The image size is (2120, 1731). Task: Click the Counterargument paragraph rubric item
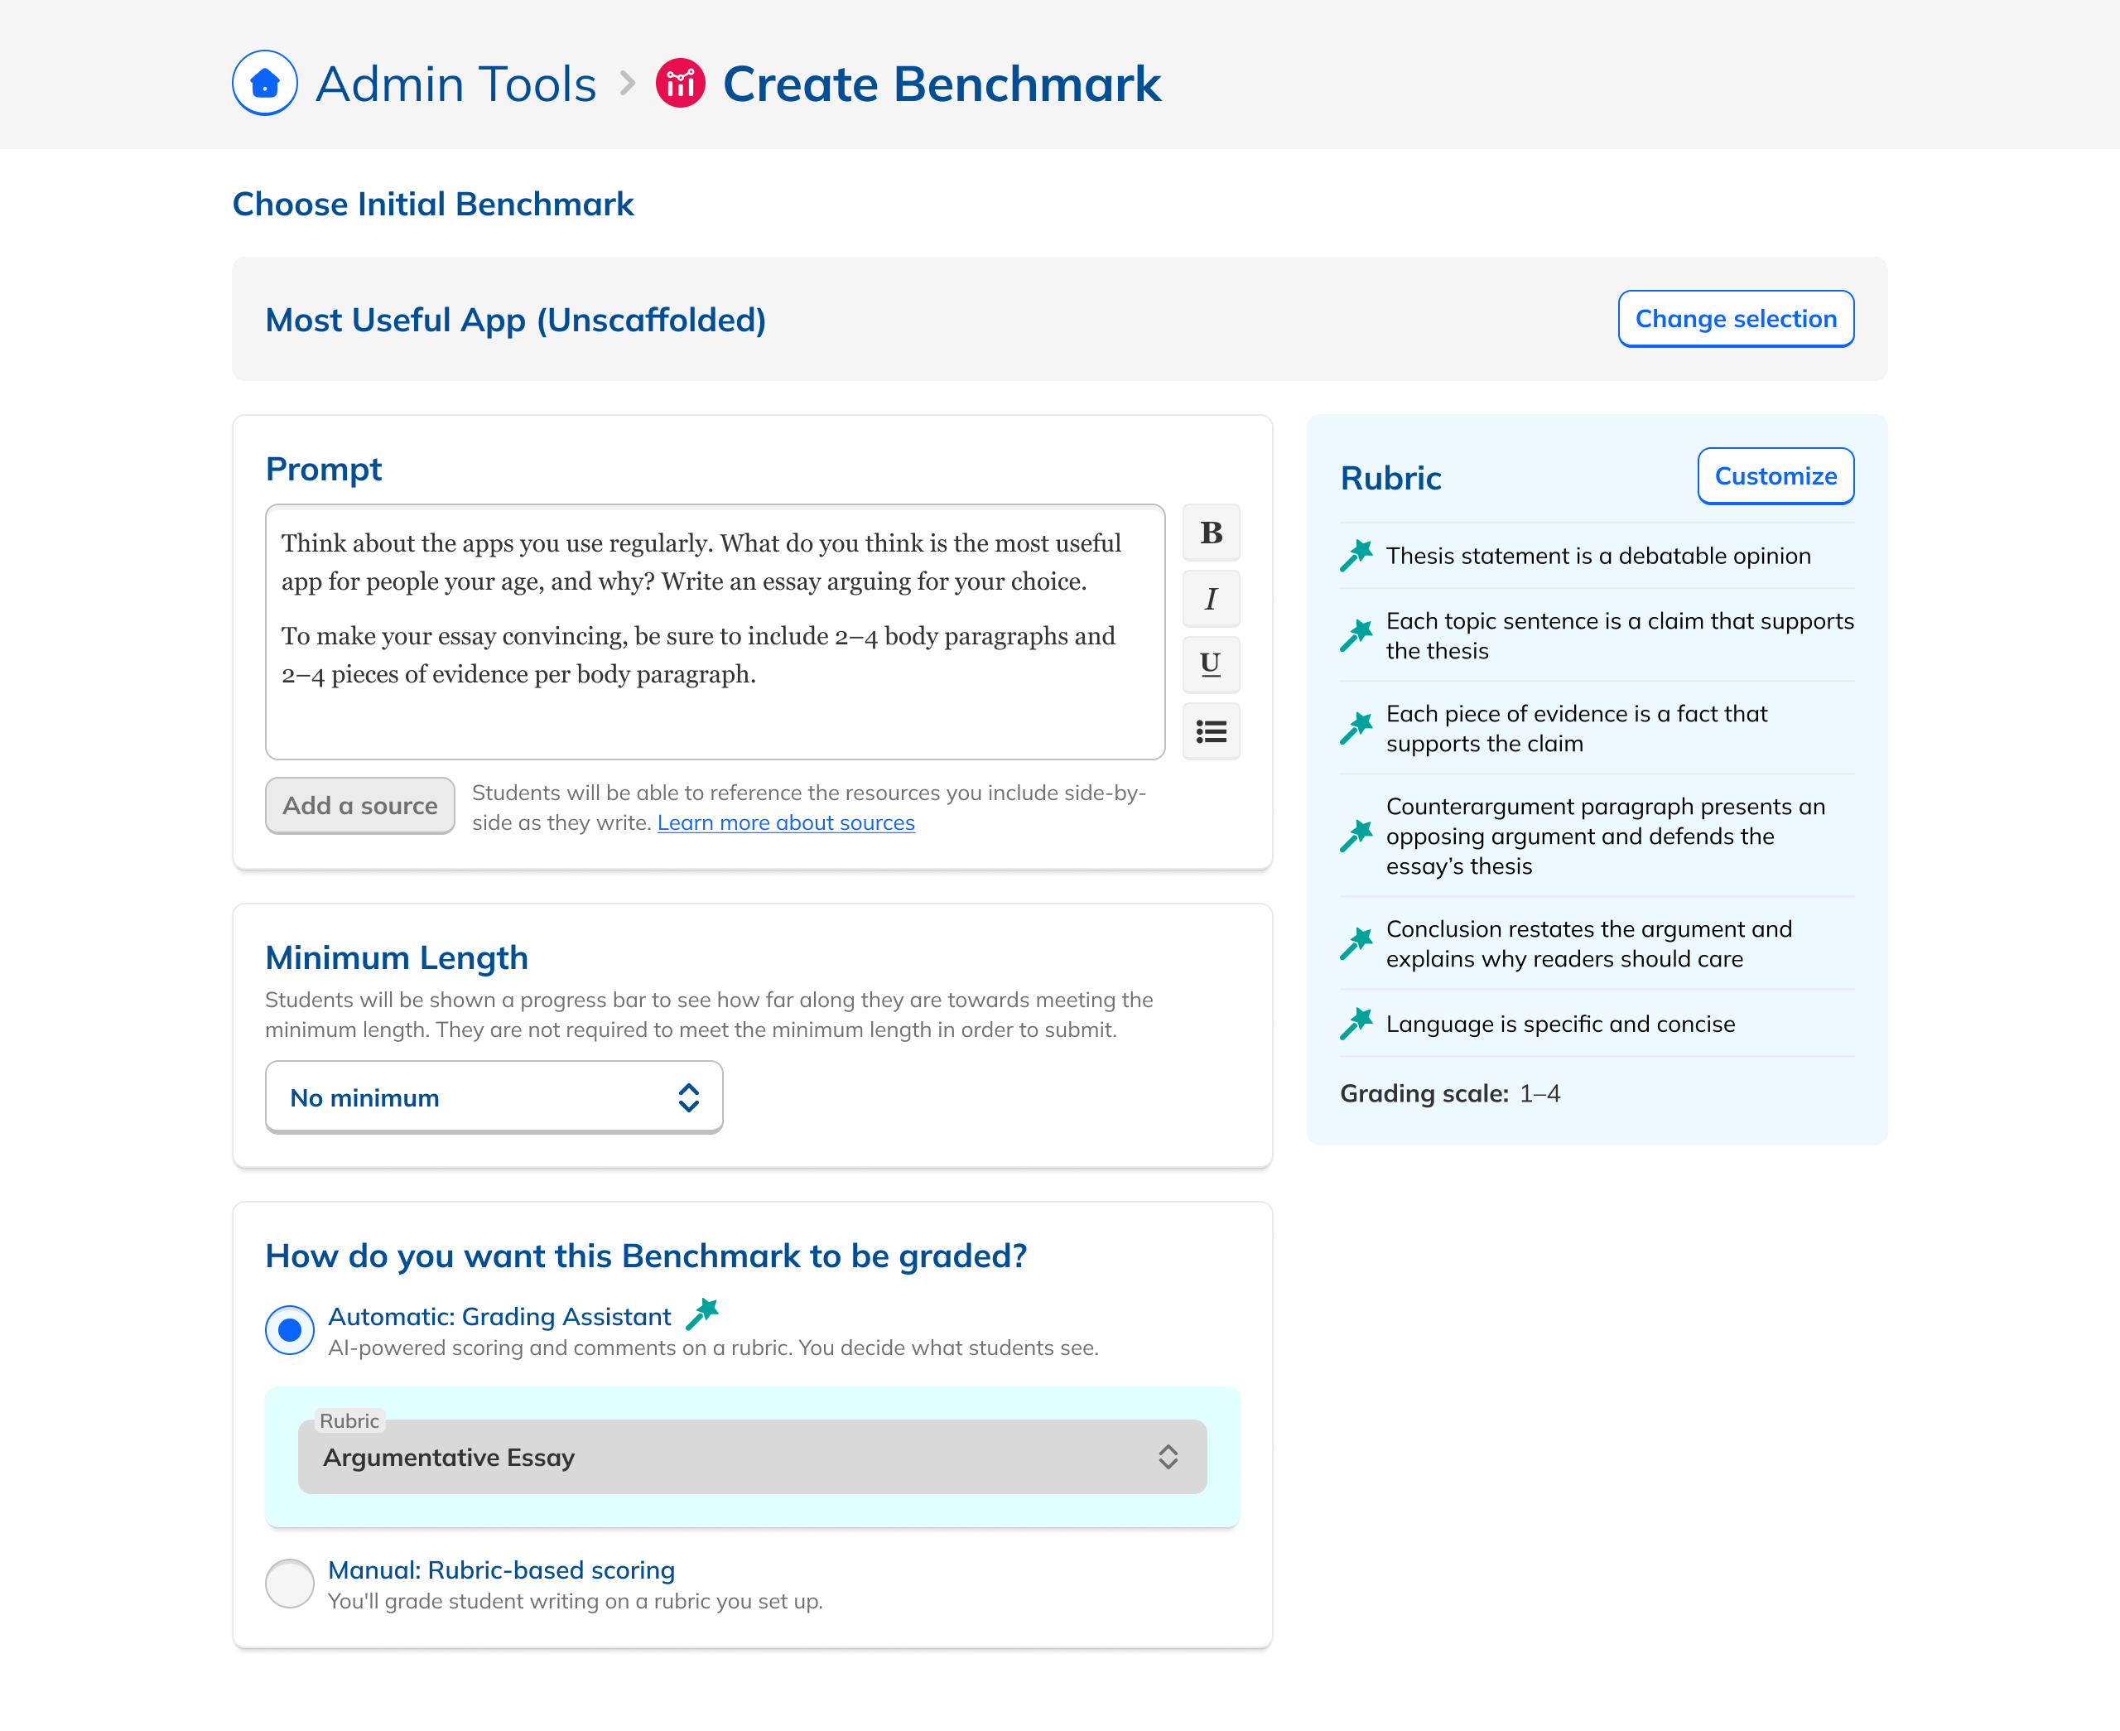click(1605, 836)
